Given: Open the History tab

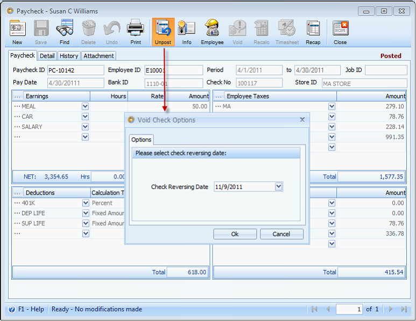Looking at the screenshot, I should coord(69,56).
